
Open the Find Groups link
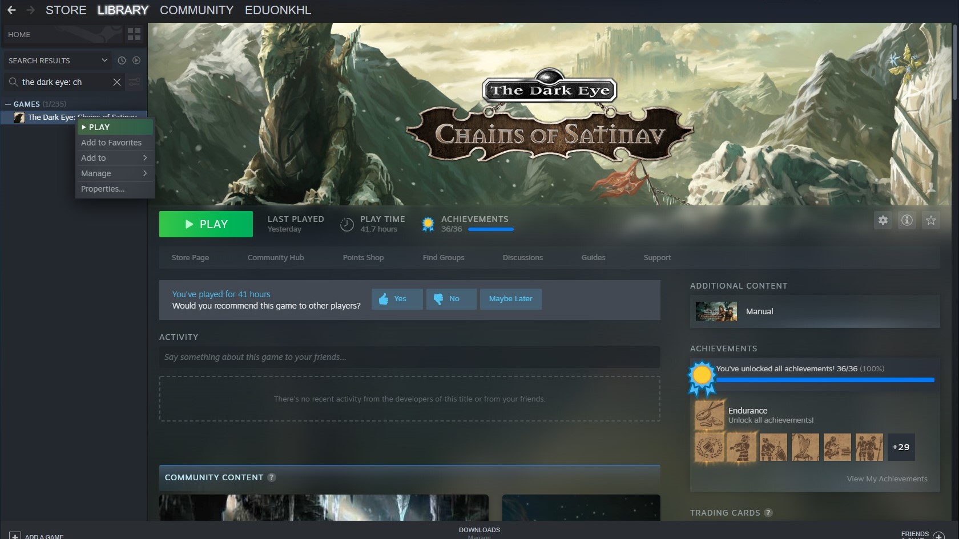pyautogui.click(x=444, y=258)
